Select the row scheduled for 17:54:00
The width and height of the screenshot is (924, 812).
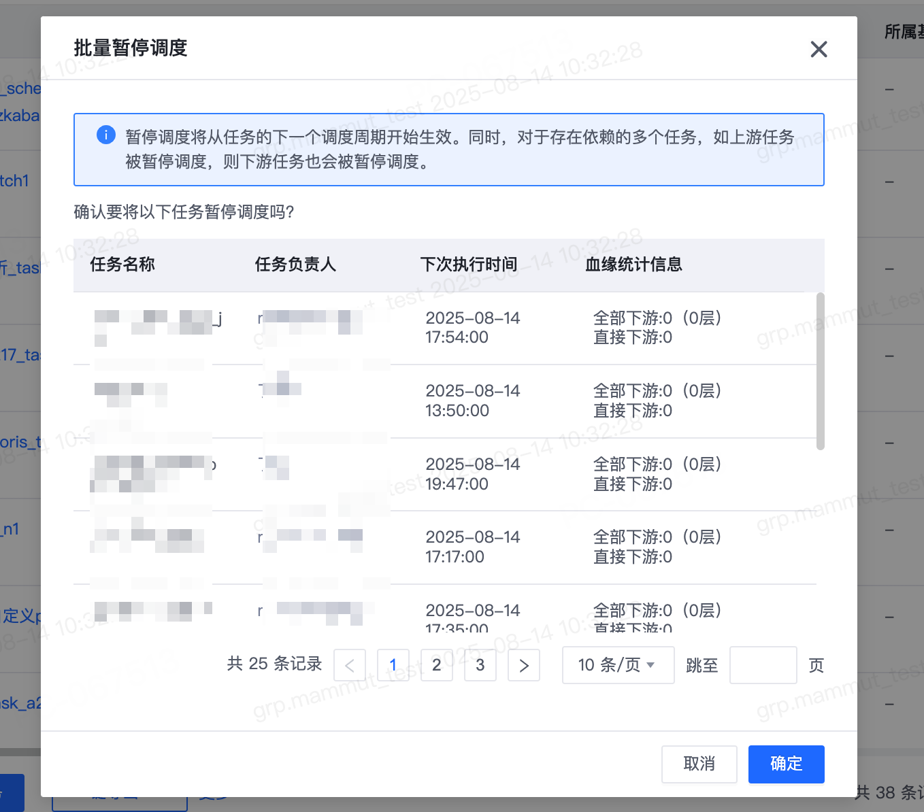[457, 328]
